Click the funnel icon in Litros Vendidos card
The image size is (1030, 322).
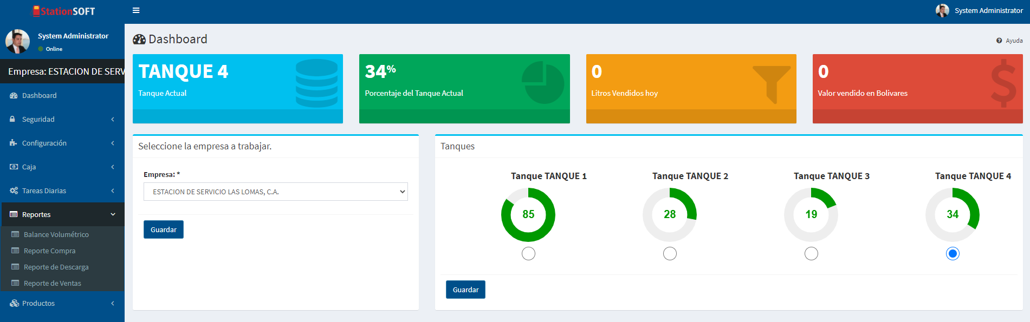click(x=772, y=84)
